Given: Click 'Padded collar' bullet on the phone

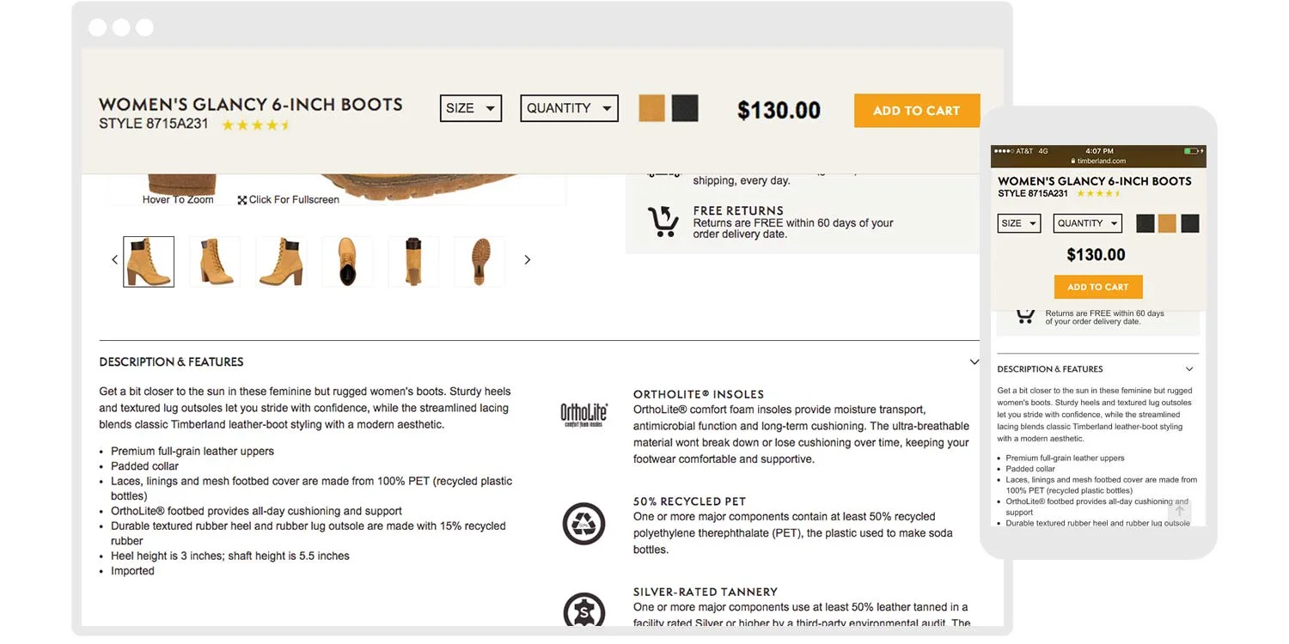Looking at the screenshot, I should pos(1030,469).
